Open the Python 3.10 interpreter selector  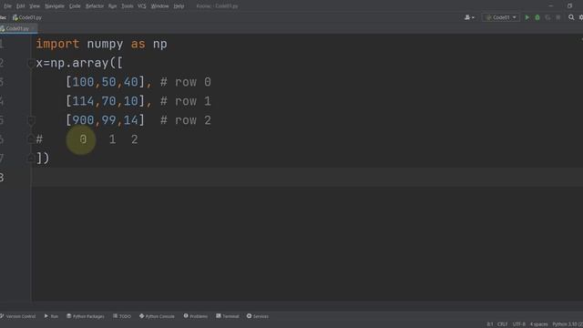tap(568, 324)
